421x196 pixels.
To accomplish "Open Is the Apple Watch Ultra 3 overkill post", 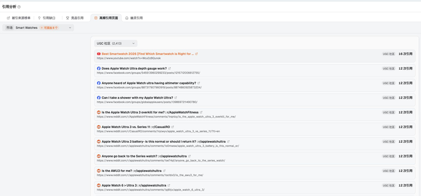I will tap(150, 112).
